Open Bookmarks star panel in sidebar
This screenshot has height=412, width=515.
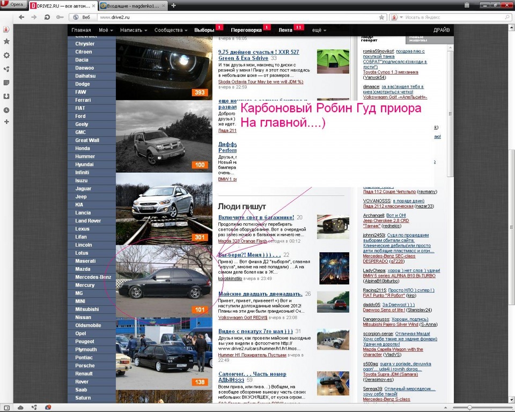tap(6, 41)
